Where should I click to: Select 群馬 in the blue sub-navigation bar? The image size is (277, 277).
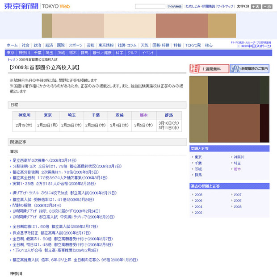click(84, 53)
